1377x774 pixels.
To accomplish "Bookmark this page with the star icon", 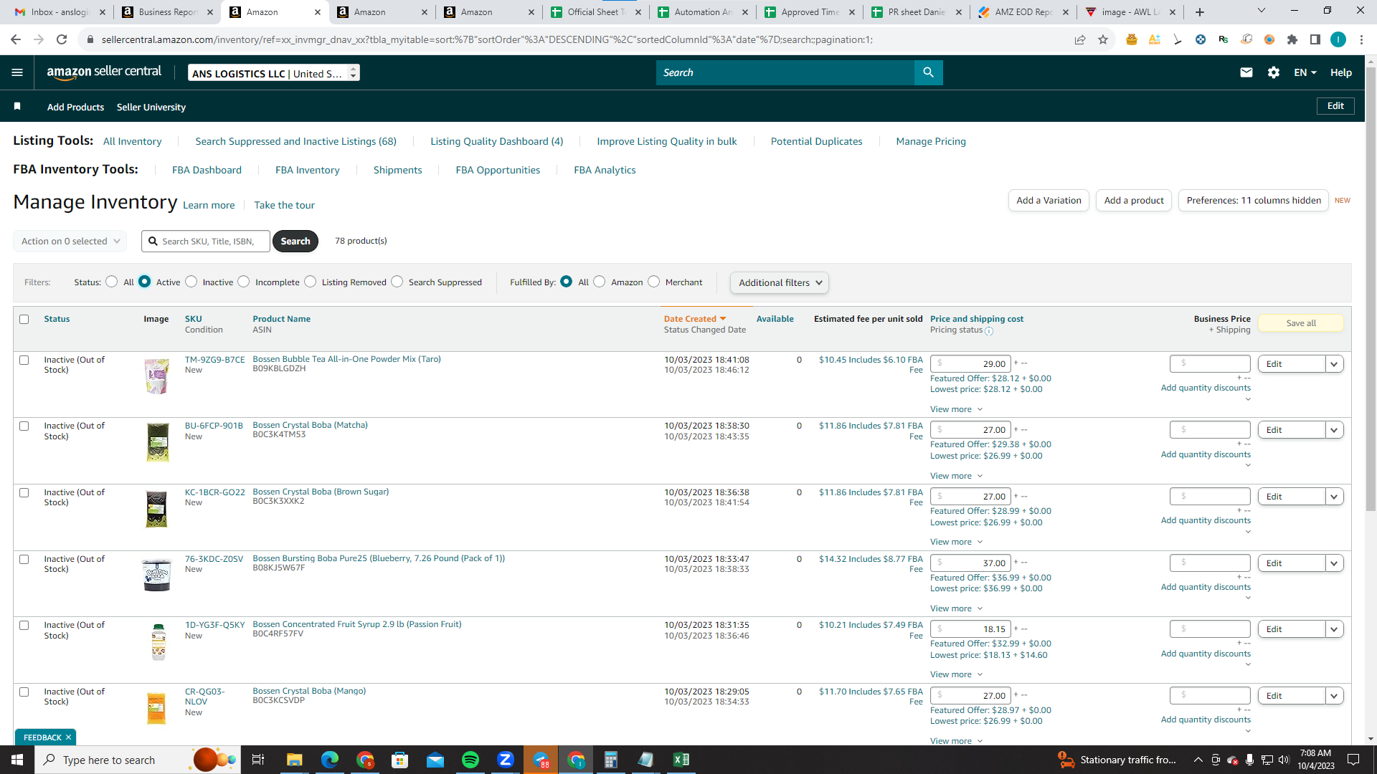I will 1103,39.
